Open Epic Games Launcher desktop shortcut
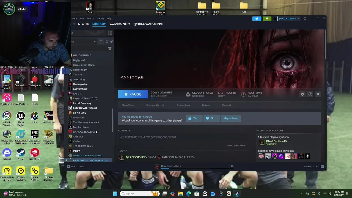 point(35,136)
